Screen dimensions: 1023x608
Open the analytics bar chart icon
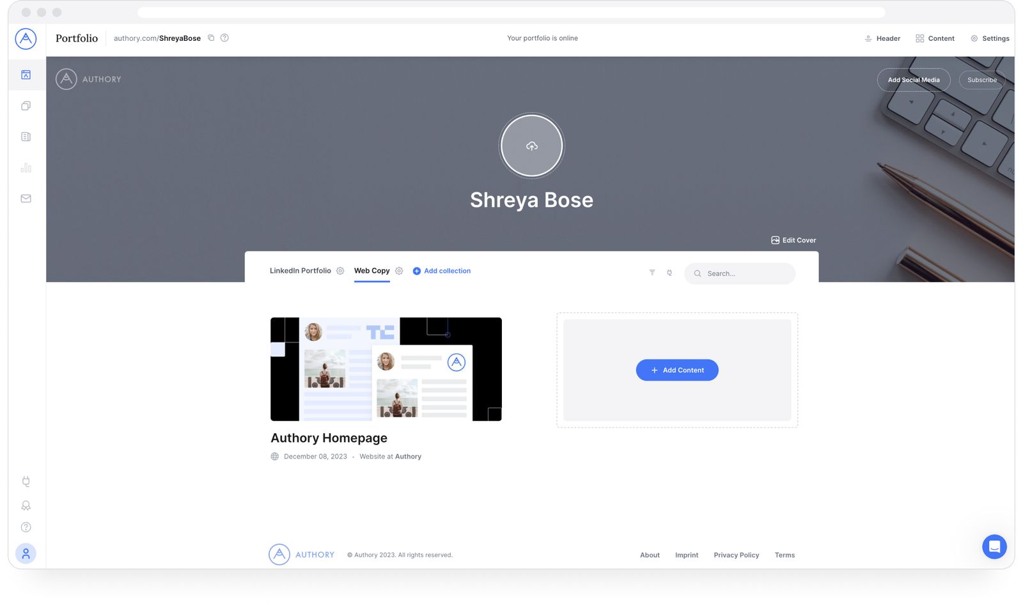(x=26, y=168)
